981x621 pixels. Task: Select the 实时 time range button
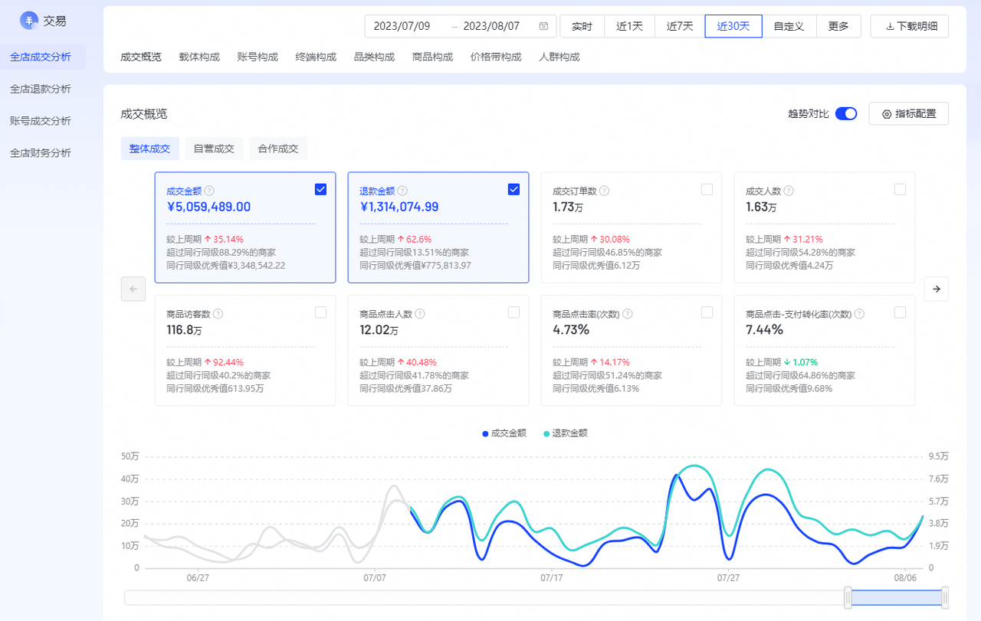pos(582,26)
